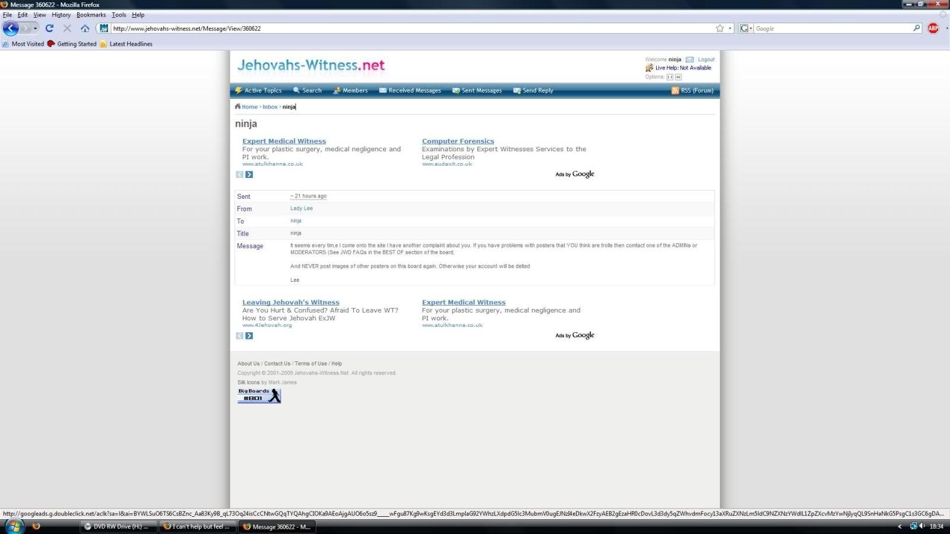Click the JW site favicon in address bar
The width and height of the screenshot is (950, 534).
[x=104, y=28]
